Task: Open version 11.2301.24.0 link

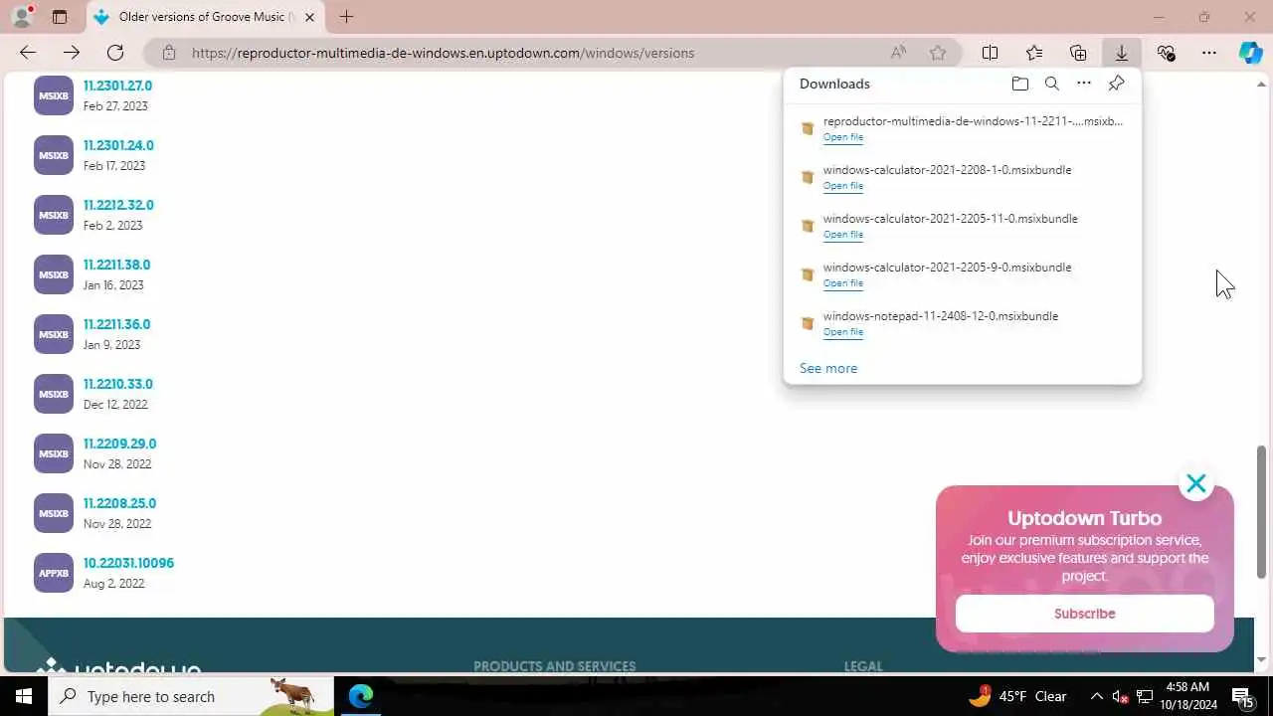Action: (118, 145)
